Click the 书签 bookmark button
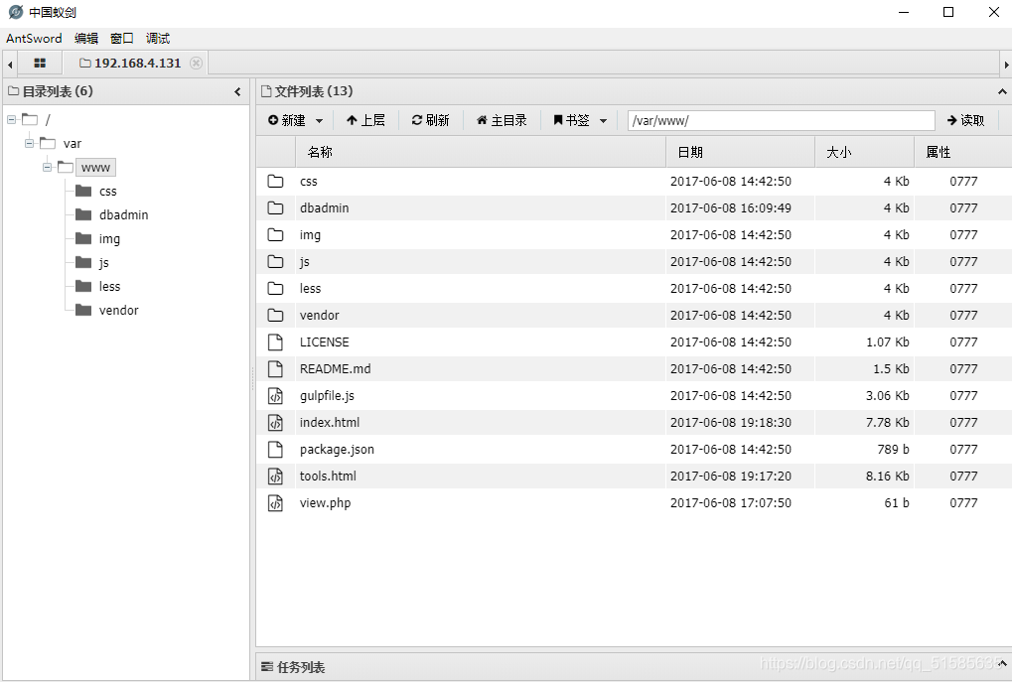Viewport: 1012px width, 682px height. click(x=572, y=121)
